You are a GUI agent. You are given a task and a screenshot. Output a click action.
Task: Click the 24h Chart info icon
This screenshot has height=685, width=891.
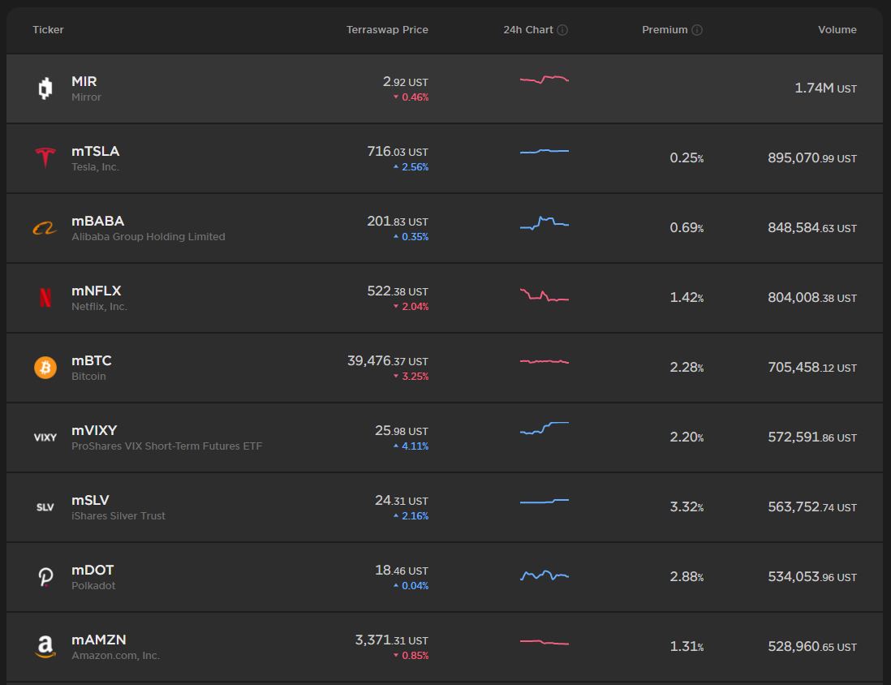[562, 30]
